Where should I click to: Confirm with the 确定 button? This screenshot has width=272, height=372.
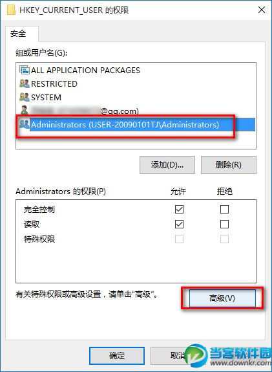117,356
